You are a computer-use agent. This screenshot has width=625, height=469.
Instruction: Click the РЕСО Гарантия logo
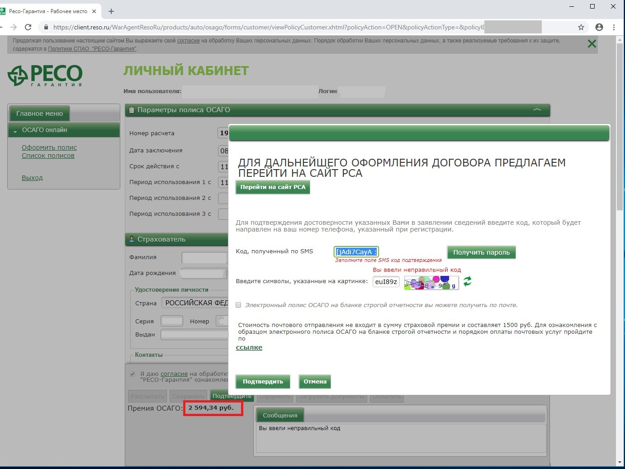[x=45, y=75]
